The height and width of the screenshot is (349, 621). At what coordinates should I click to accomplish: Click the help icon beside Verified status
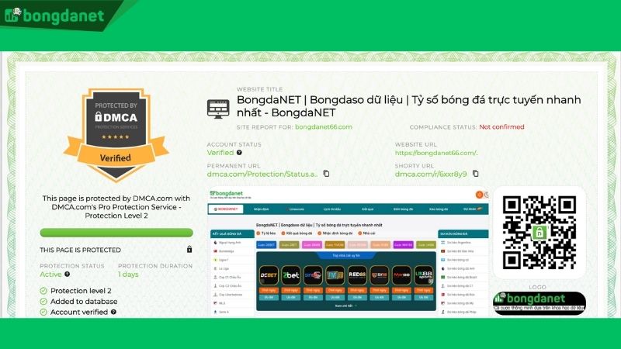239,153
